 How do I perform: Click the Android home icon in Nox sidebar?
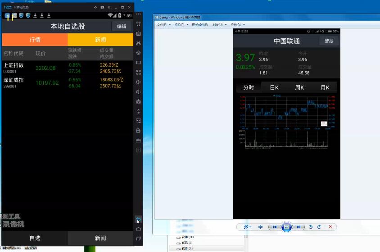click(x=138, y=229)
